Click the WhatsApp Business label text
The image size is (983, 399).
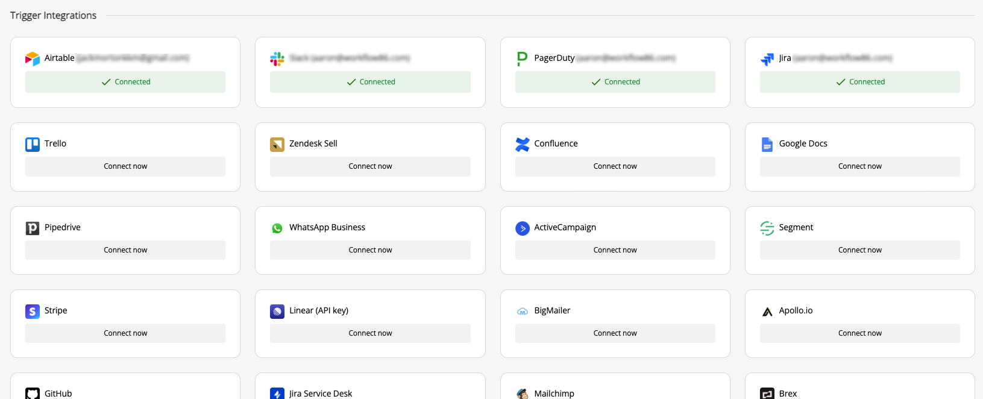click(x=327, y=227)
